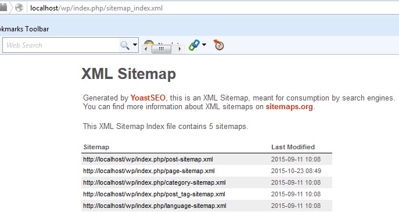
Task: Click the XML Sitemap page heading
Action: (129, 74)
